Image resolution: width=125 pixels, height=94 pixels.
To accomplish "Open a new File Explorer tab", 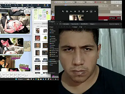I will coord(63,22).
